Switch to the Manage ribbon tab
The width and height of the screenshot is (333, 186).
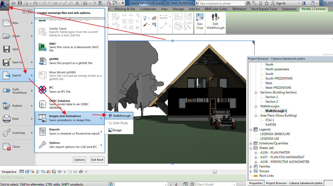(x=178, y=9)
